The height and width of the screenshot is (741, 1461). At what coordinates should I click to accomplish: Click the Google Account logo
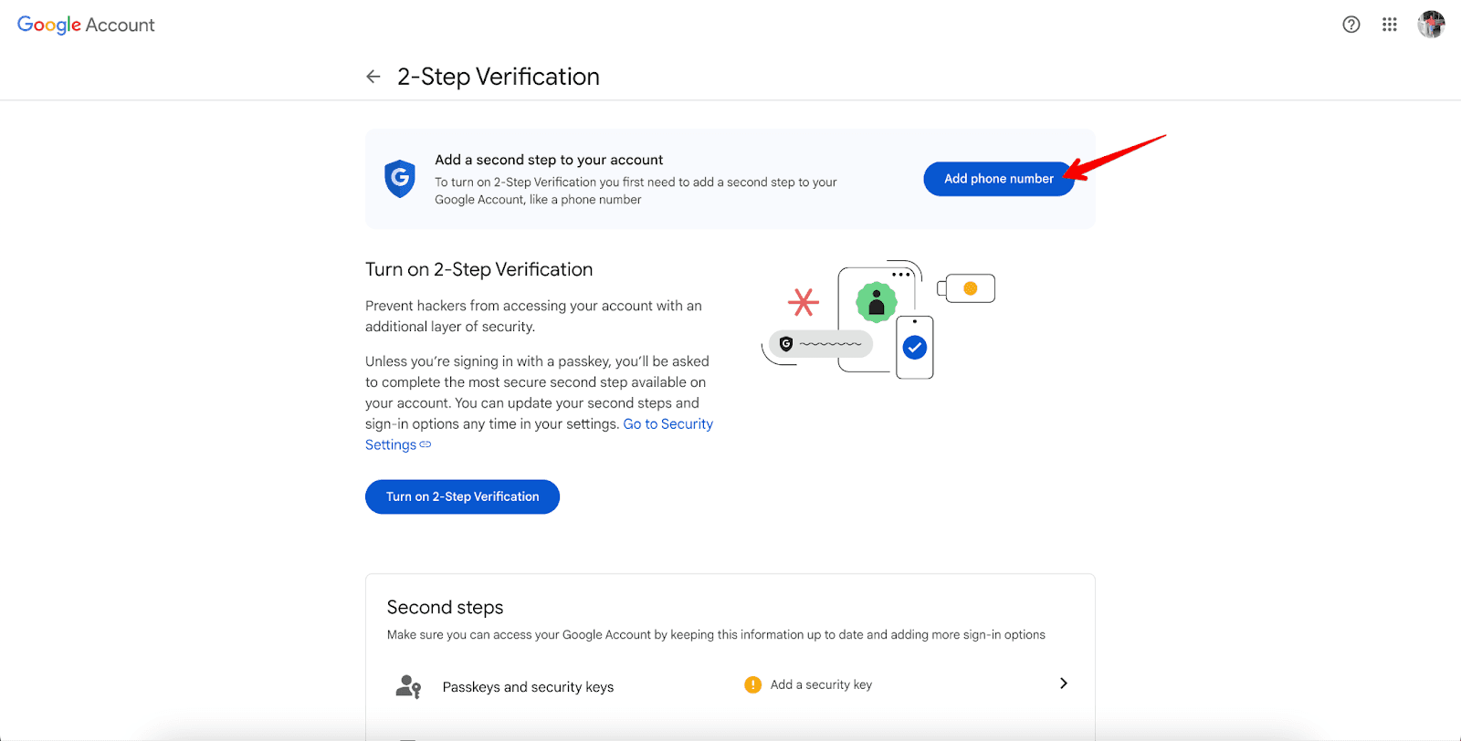point(86,25)
